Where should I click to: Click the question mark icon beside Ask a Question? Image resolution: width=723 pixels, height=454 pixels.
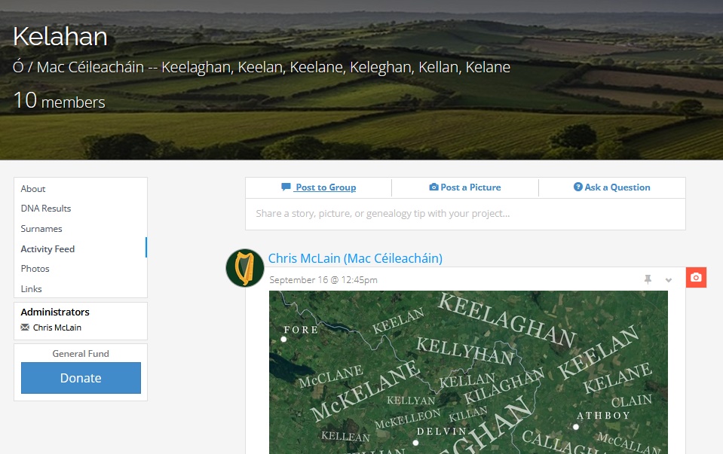pos(577,187)
